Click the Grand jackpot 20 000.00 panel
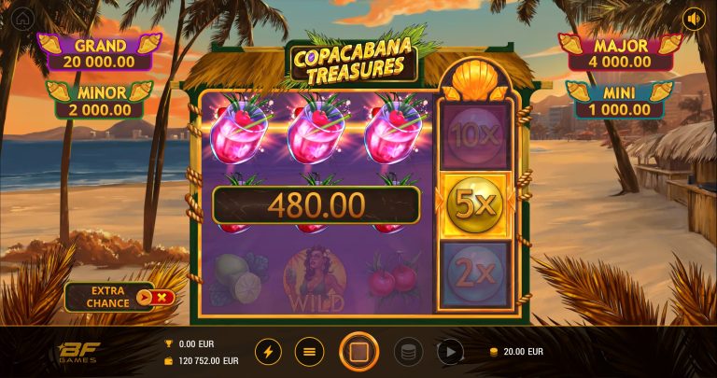 click(100, 53)
